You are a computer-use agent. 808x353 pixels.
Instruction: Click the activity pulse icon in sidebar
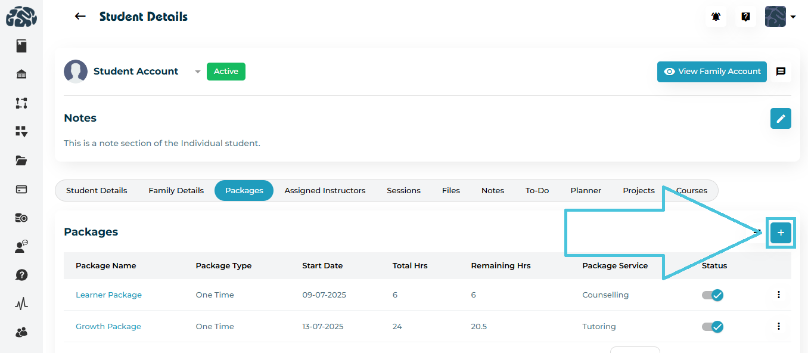tap(21, 304)
